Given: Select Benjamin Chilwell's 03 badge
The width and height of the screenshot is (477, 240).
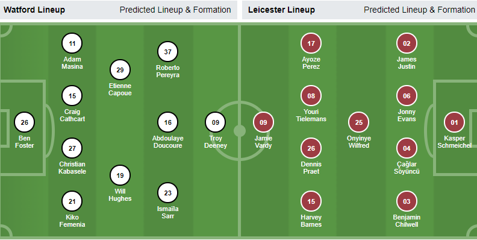Looking at the screenshot, I should (407, 201).
